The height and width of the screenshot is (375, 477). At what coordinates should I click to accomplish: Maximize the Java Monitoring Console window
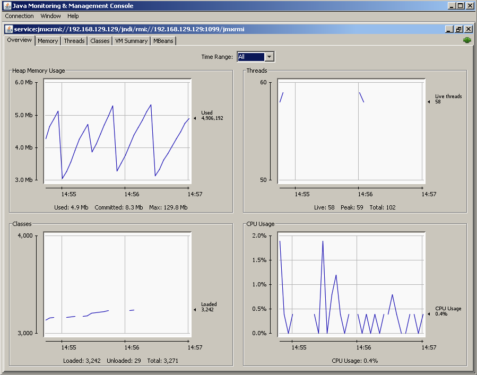pyautogui.click(x=460, y=6)
